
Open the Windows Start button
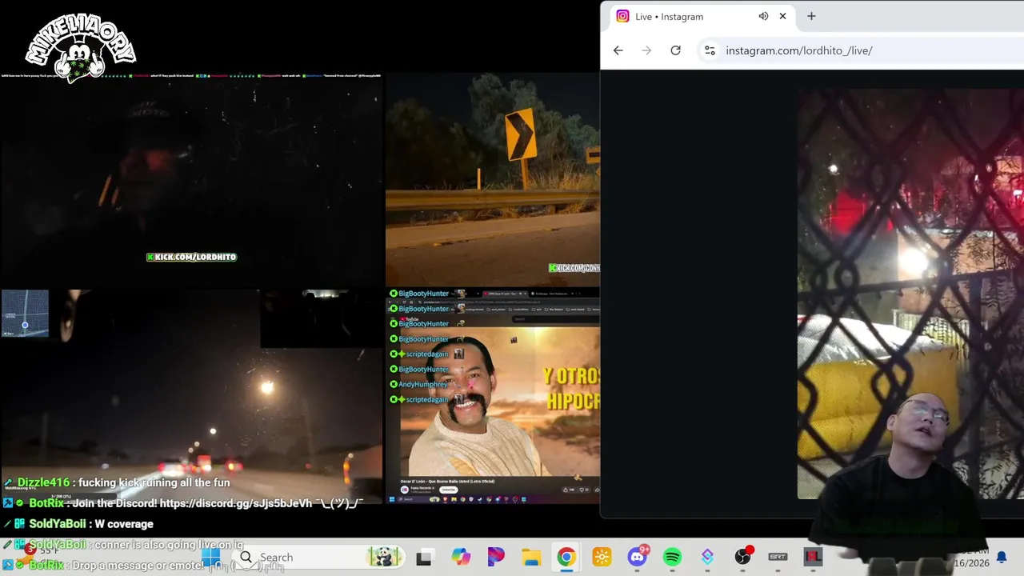click(211, 557)
